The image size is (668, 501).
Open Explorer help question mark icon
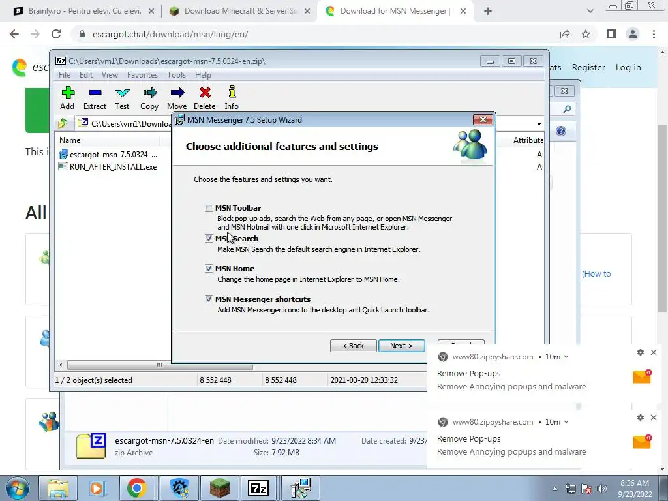click(x=560, y=131)
